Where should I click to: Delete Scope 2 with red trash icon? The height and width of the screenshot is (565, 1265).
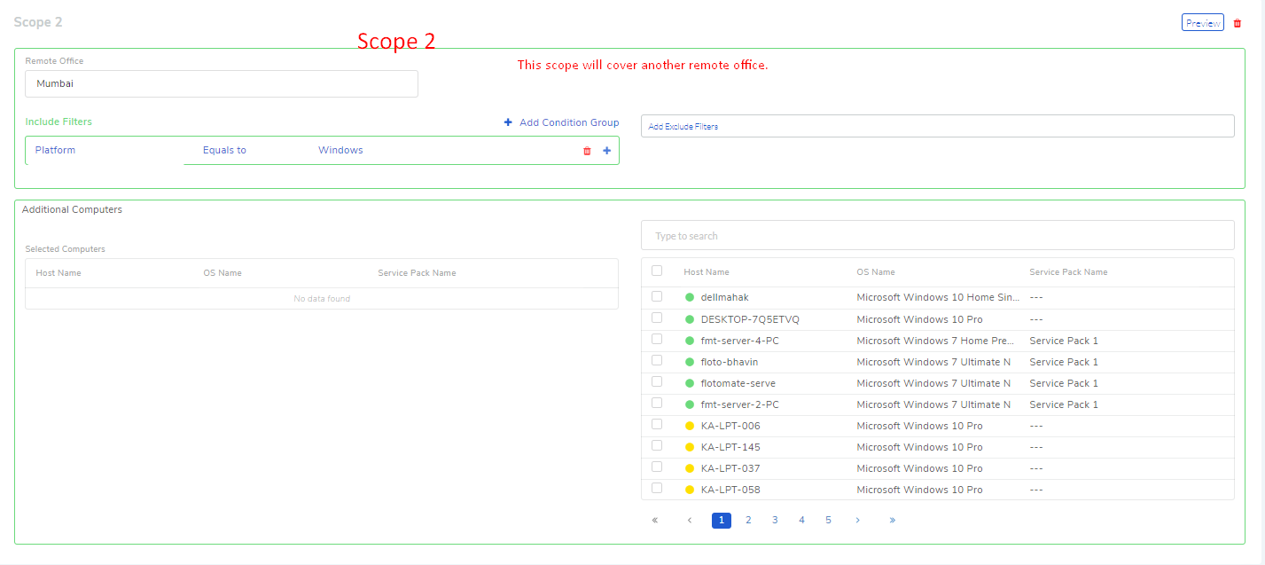click(1238, 23)
